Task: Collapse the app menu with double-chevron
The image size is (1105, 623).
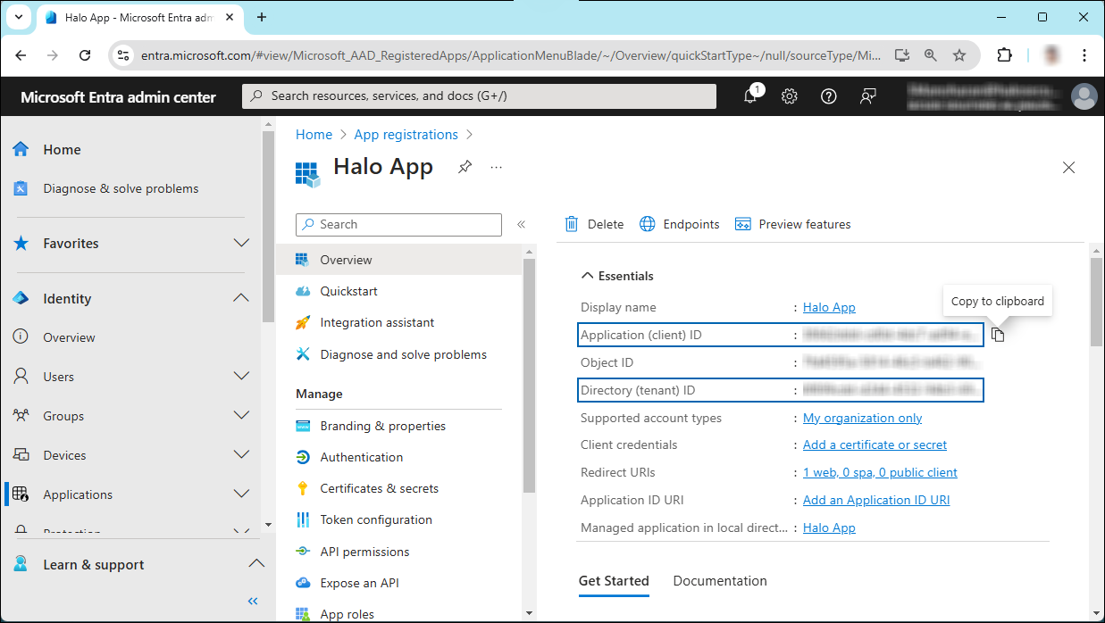Action: tap(522, 225)
